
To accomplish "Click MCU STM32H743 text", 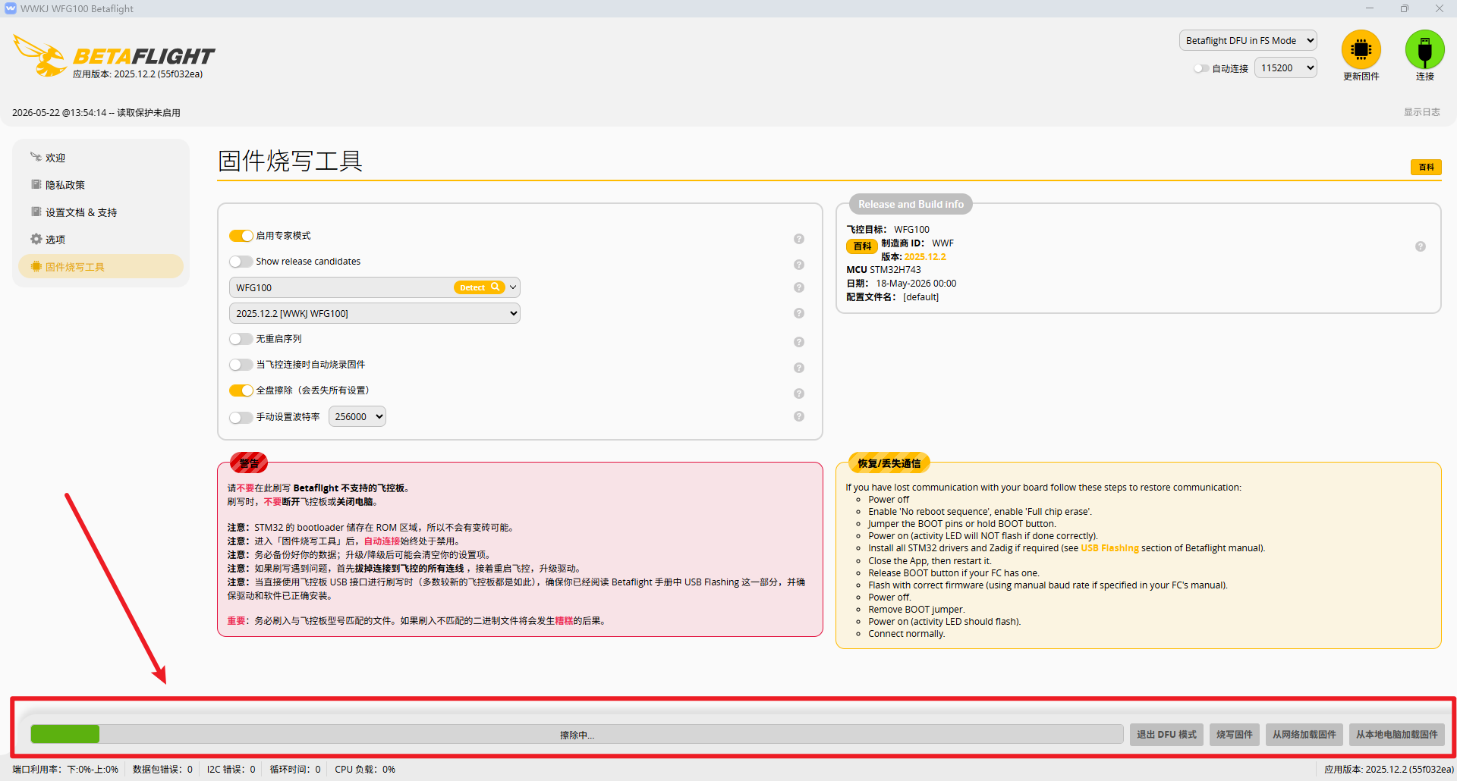I will pyautogui.click(x=883, y=270).
